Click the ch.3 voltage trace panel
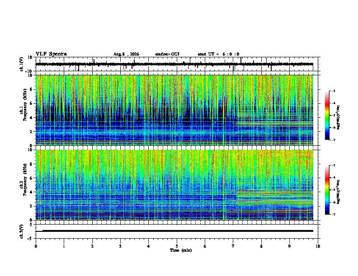The width and height of the screenshot is (358, 276). [176, 231]
